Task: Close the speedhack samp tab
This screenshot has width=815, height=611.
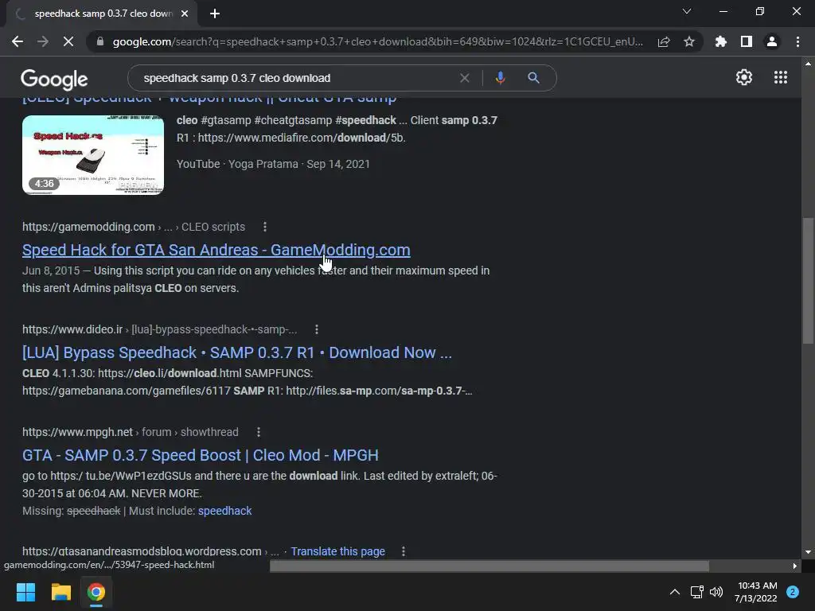Action: pyautogui.click(x=185, y=14)
